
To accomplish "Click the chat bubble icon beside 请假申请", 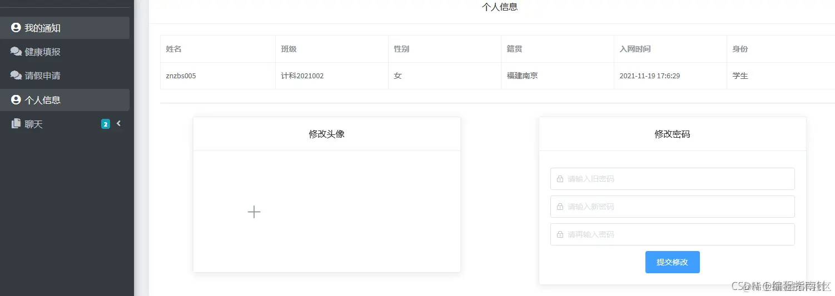I will tap(16, 76).
